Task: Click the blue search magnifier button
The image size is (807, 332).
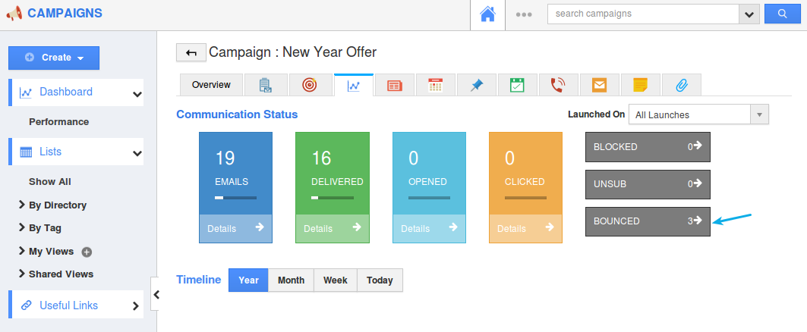Action: tap(782, 14)
